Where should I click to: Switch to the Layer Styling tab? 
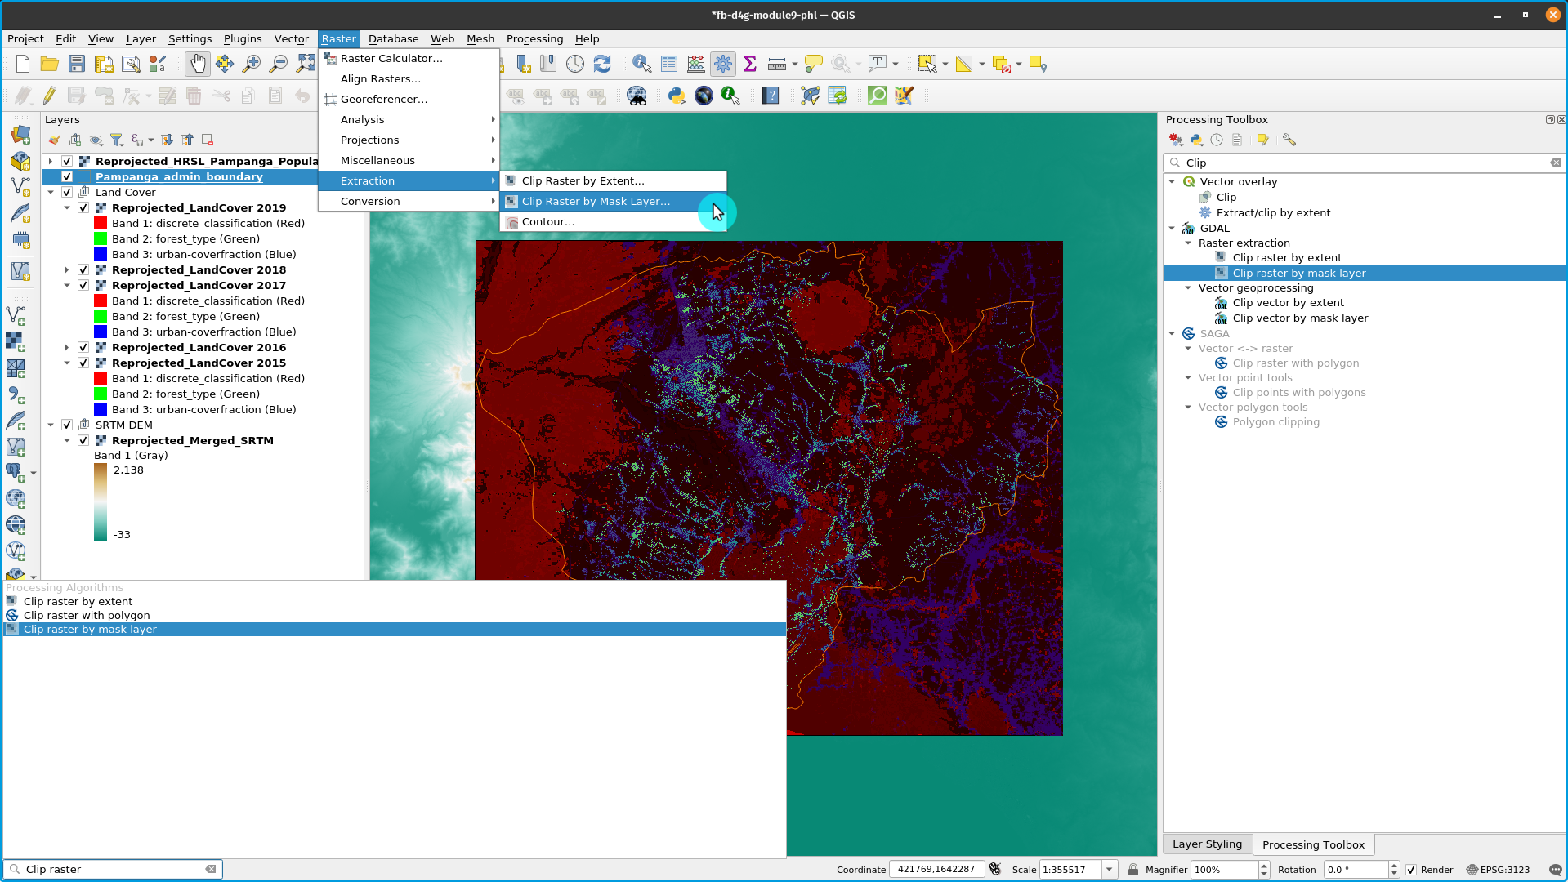[x=1207, y=844]
